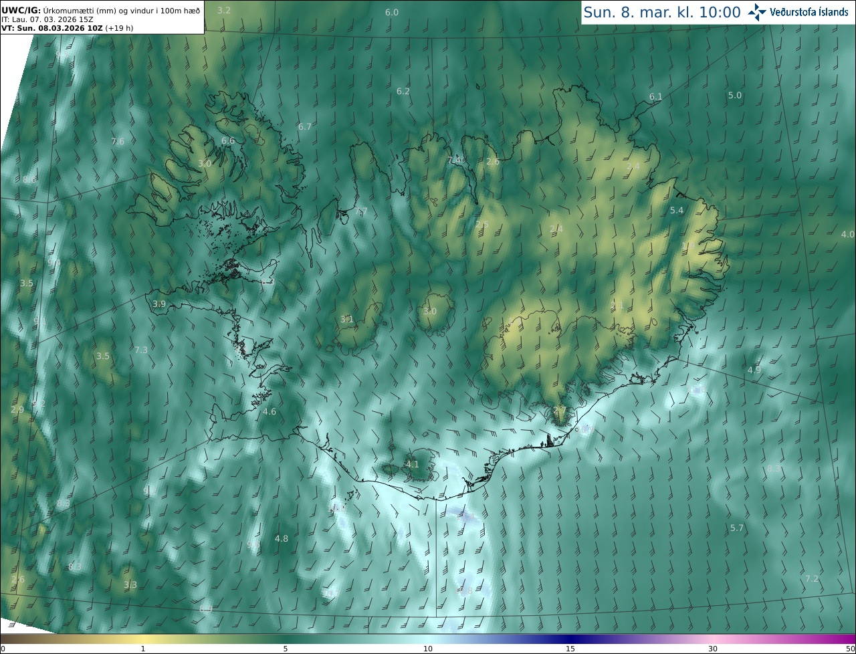Click the map value 5.7
Image resolution: width=856 pixels, height=654 pixels.
click(x=736, y=528)
